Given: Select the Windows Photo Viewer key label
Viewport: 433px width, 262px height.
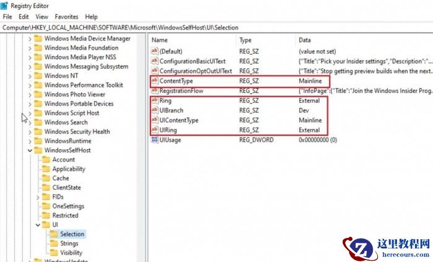Looking at the screenshot, I should (75, 94).
